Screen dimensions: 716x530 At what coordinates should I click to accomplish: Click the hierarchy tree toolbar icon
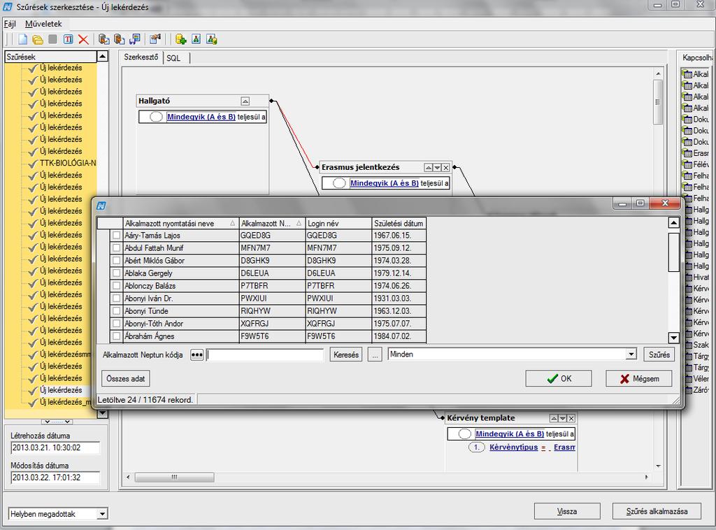[196, 40]
